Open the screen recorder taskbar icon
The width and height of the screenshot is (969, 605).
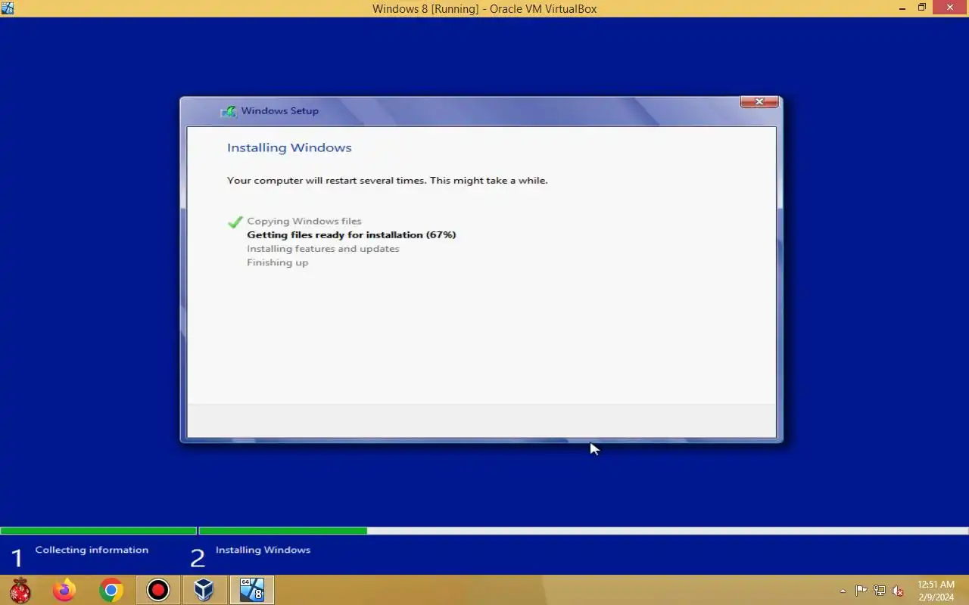pyautogui.click(x=158, y=590)
